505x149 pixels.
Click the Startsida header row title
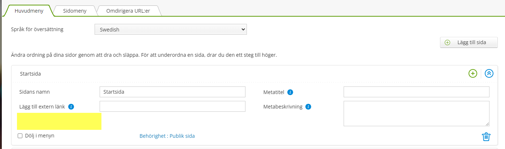(30, 74)
